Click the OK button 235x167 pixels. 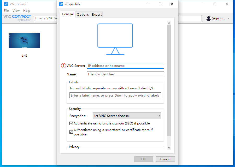[144, 159]
